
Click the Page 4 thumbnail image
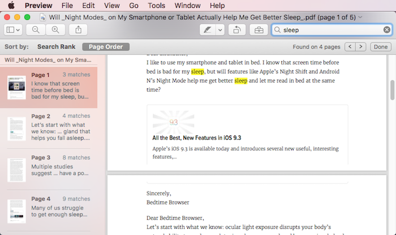[x=16, y=211]
